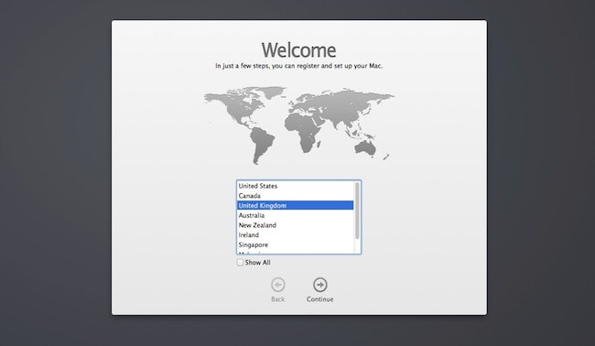Select Ireland in country list
The image size is (595, 346).
pyautogui.click(x=296, y=235)
